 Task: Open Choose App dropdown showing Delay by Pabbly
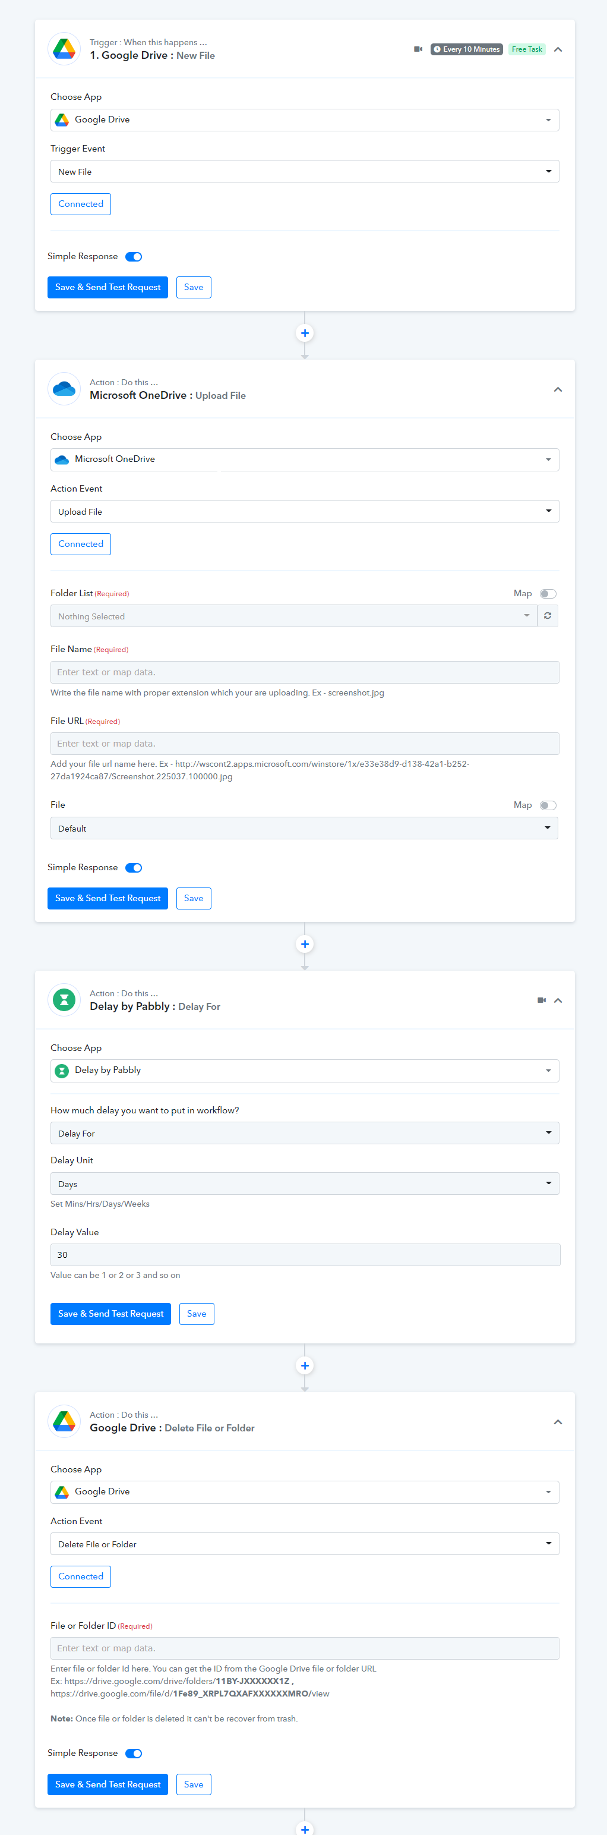pos(305,1071)
